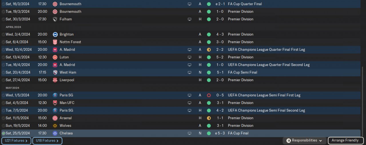The width and height of the screenshot is (366, 145).
Task: Toggle the checkmark for Wed 1/5/2024 fixture
Action: (3, 95)
